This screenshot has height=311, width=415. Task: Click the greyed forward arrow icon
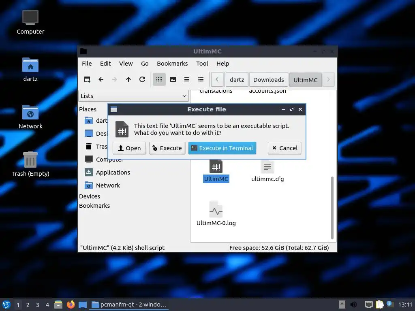[x=115, y=79]
